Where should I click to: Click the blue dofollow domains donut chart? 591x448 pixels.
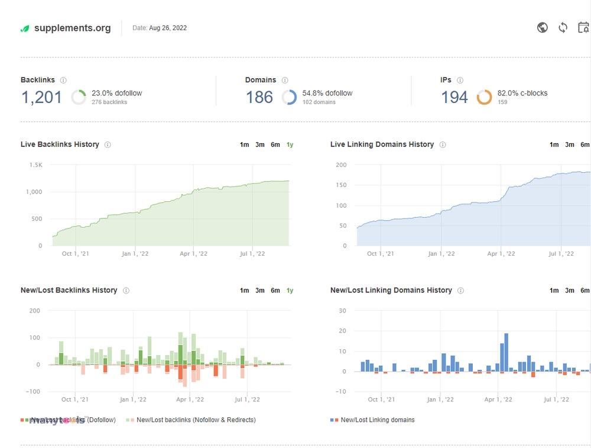(289, 97)
